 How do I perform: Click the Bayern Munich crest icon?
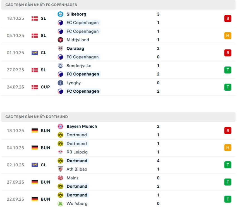(60, 126)
